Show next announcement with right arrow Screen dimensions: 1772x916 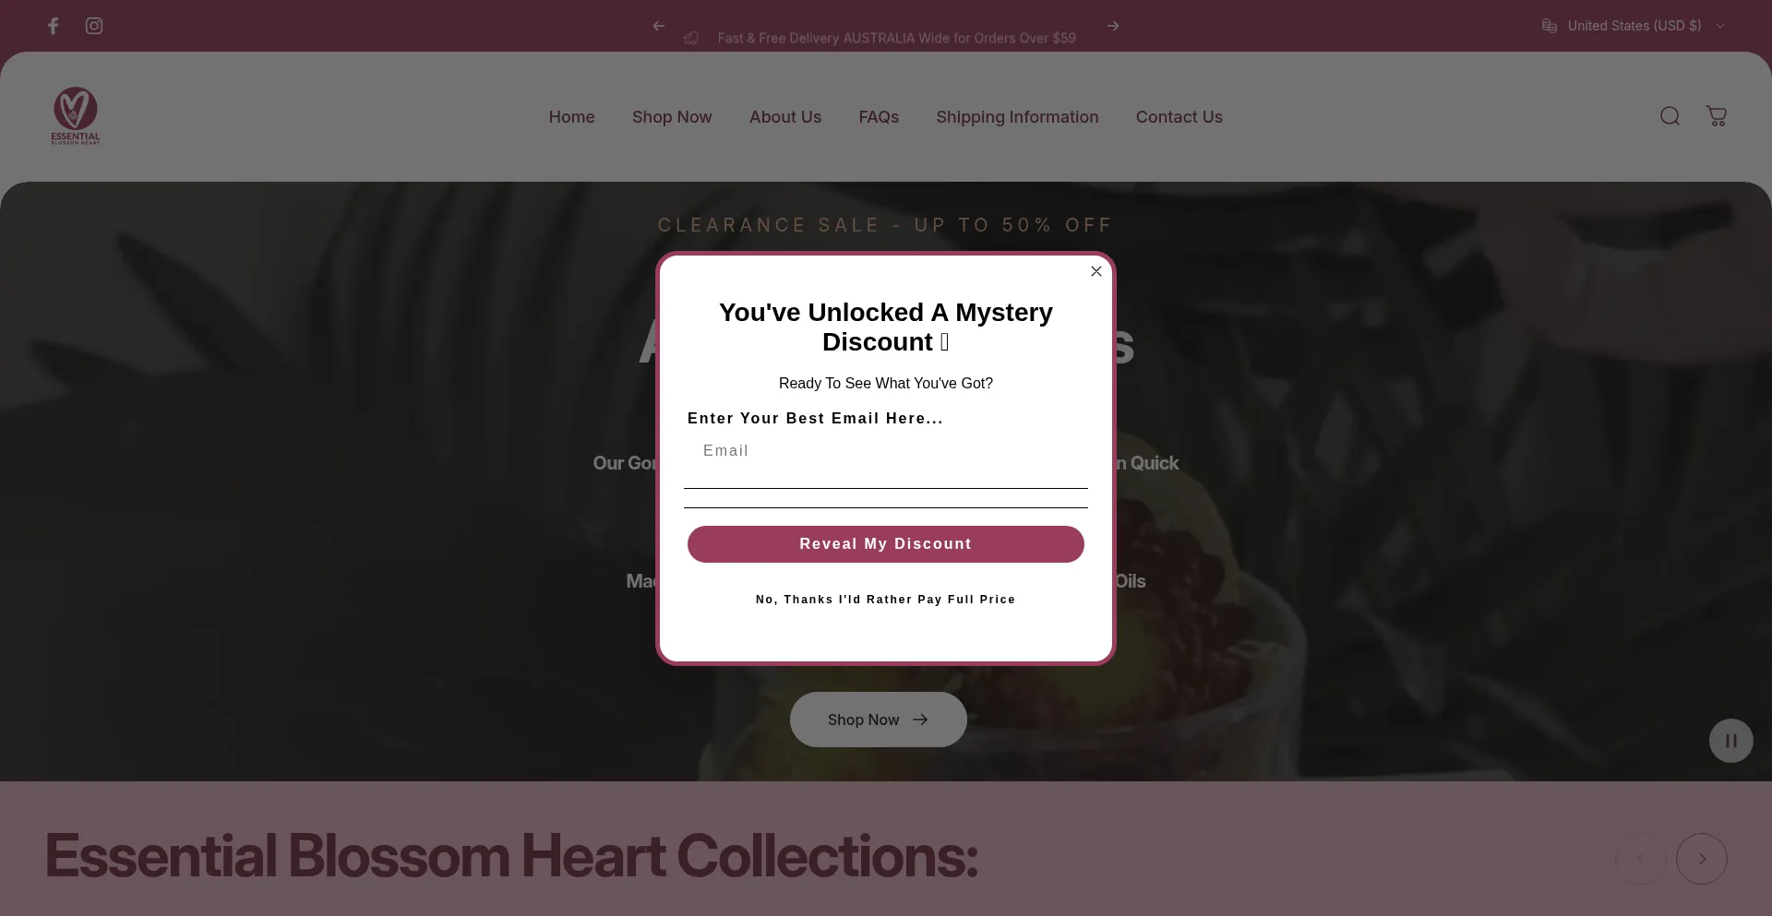pyautogui.click(x=1113, y=26)
